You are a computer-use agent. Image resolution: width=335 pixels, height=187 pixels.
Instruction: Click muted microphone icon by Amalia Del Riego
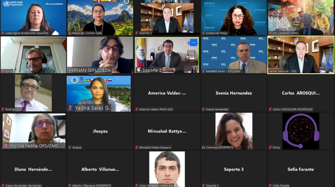coord(204,33)
